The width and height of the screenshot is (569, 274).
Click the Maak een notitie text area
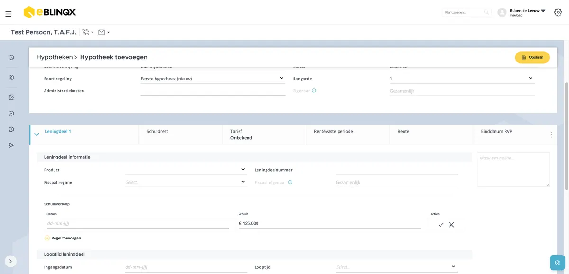coord(513,169)
